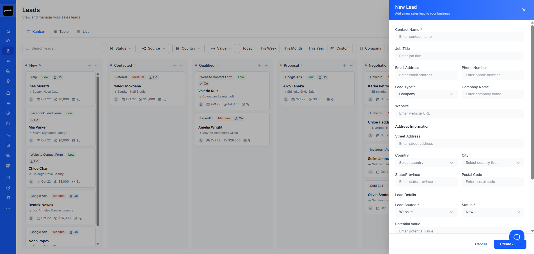Add a lead to the New column
Screen dimensions: 534x254
[x=90, y=65]
